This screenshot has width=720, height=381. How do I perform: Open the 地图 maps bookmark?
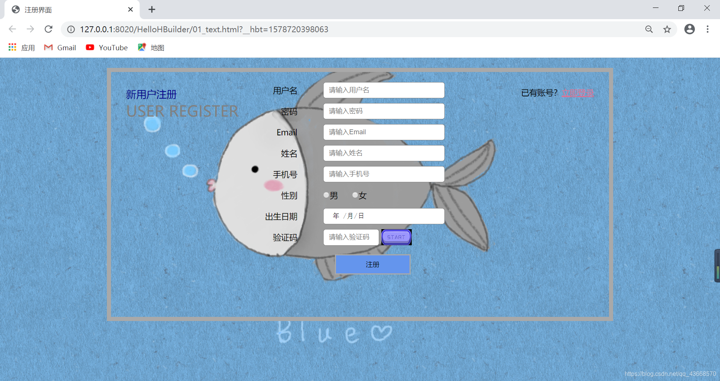pyautogui.click(x=151, y=48)
